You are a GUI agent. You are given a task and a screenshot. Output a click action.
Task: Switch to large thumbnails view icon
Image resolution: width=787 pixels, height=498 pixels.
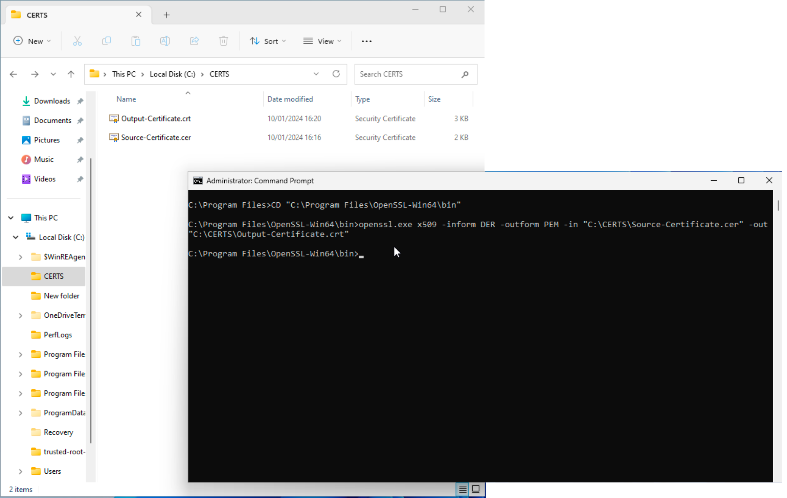[x=476, y=489]
